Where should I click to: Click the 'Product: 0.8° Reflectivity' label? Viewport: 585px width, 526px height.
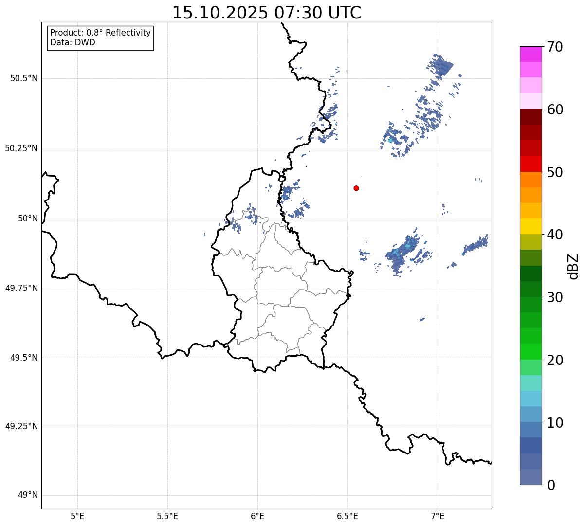101,33
